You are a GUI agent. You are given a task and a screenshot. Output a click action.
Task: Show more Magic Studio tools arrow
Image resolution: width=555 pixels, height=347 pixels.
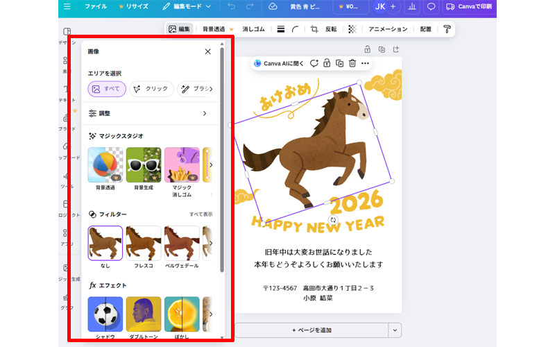coord(211,165)
